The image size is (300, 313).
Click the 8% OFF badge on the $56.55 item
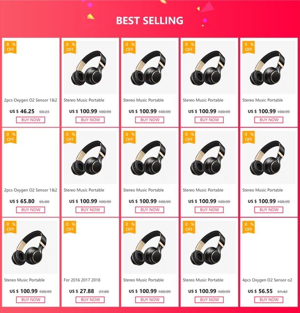point(249,226)
